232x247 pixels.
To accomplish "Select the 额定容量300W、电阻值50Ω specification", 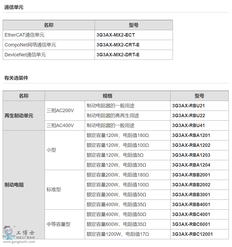I will [x=116, y=195].
